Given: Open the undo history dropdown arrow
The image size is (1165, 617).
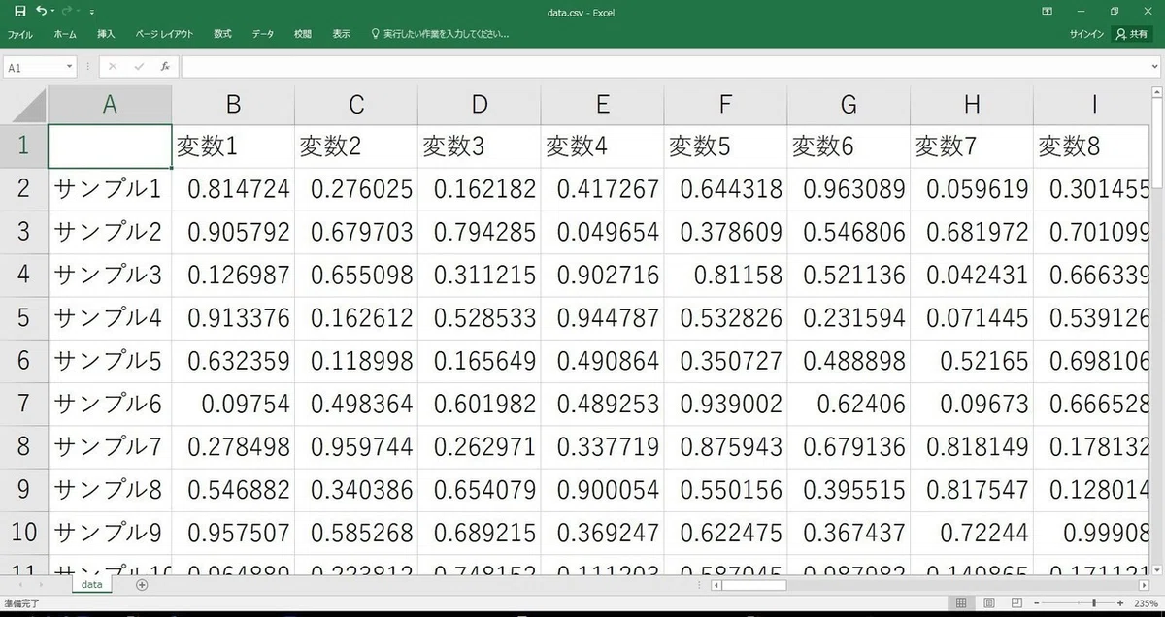Looking at the screenshot, I should pos(52,12).
